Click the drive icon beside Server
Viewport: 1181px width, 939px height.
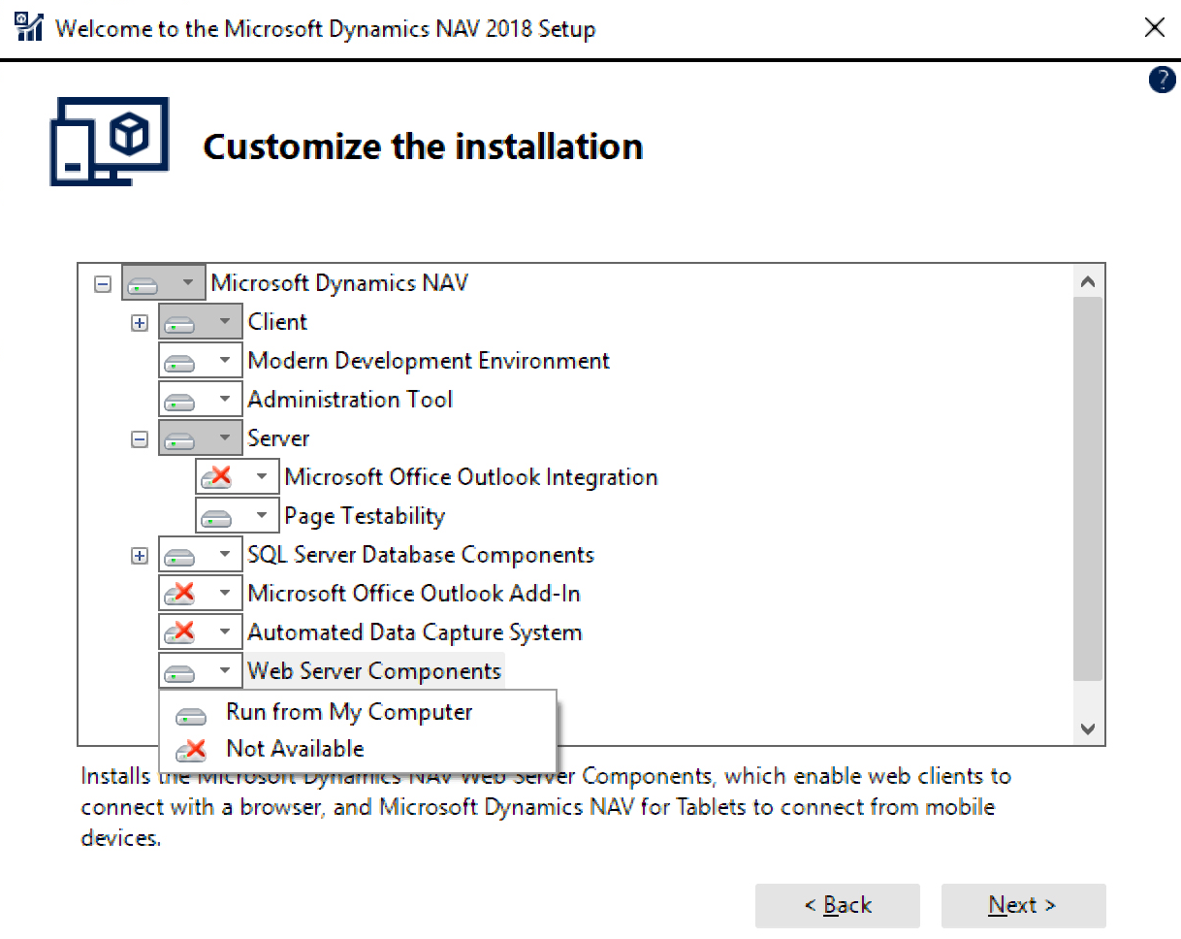[x=180, y=439]
